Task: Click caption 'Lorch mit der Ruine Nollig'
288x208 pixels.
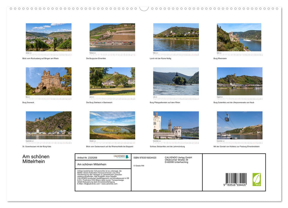Action: pos(160,58)
